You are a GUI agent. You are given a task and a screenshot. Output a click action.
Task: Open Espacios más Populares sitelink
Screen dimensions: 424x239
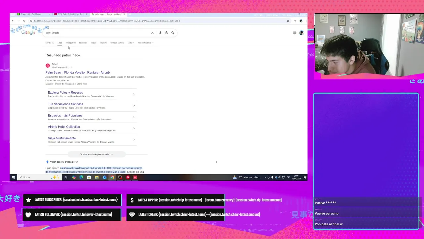[x=65, y=116]
